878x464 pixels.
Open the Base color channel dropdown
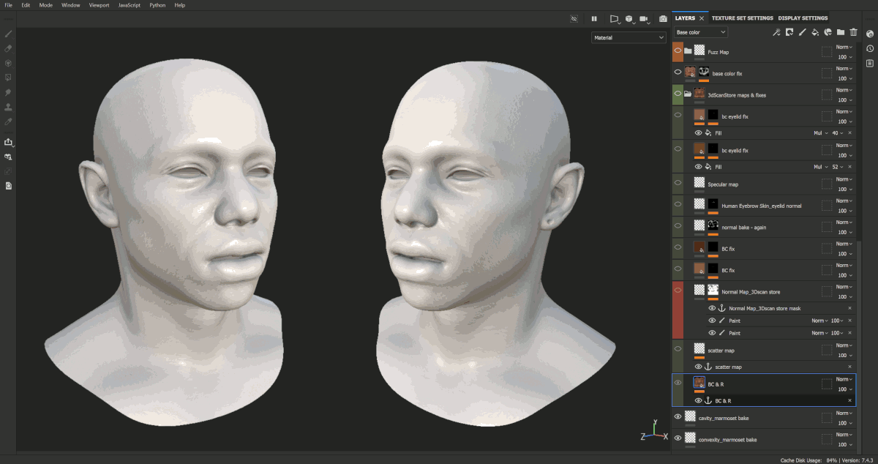coord(701,32)
